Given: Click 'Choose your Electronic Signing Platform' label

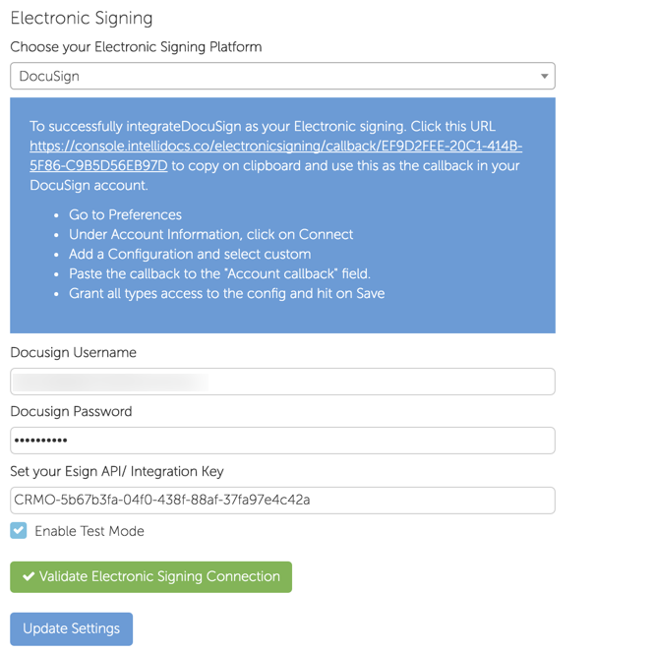Looking at the screenshot, I should click(136, 47).
